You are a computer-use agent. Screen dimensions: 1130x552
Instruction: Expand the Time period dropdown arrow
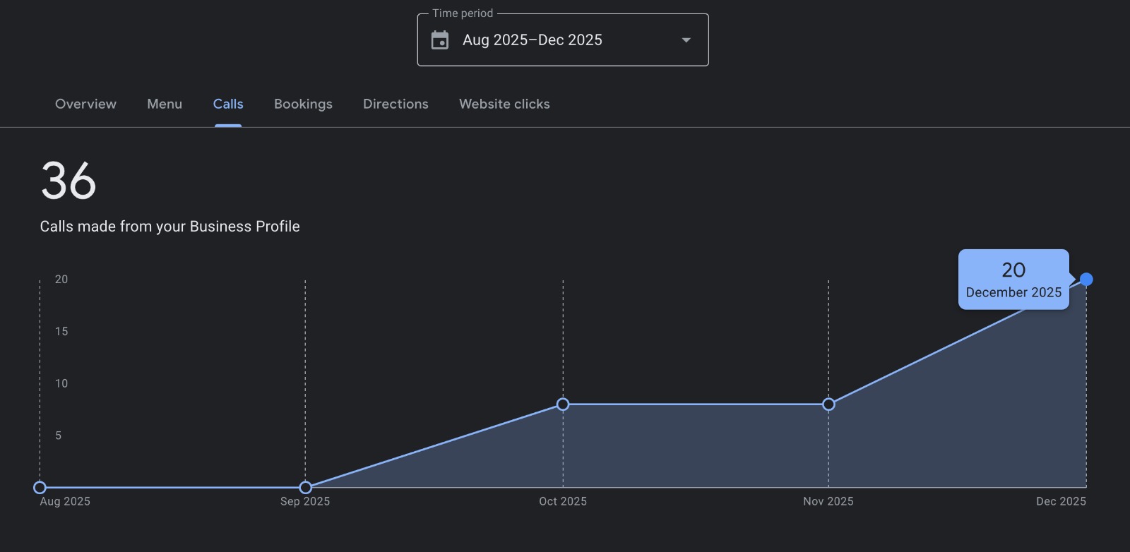point(686,40)
